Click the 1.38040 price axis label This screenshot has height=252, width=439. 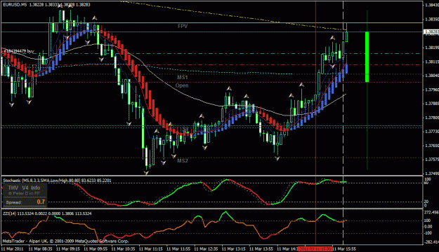tap(431, 76)
